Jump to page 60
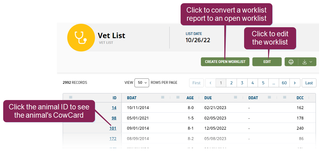 pos(284,83)
